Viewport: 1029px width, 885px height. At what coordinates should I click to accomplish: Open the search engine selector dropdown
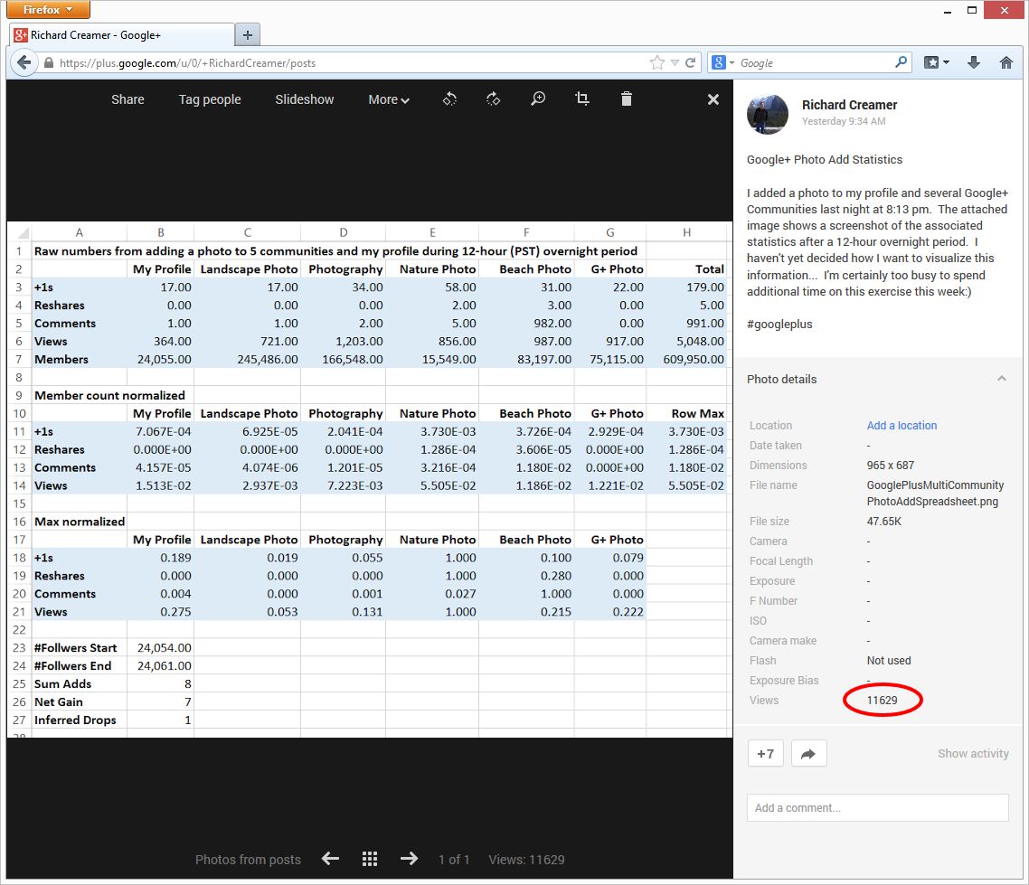click(x=724, y=62)
